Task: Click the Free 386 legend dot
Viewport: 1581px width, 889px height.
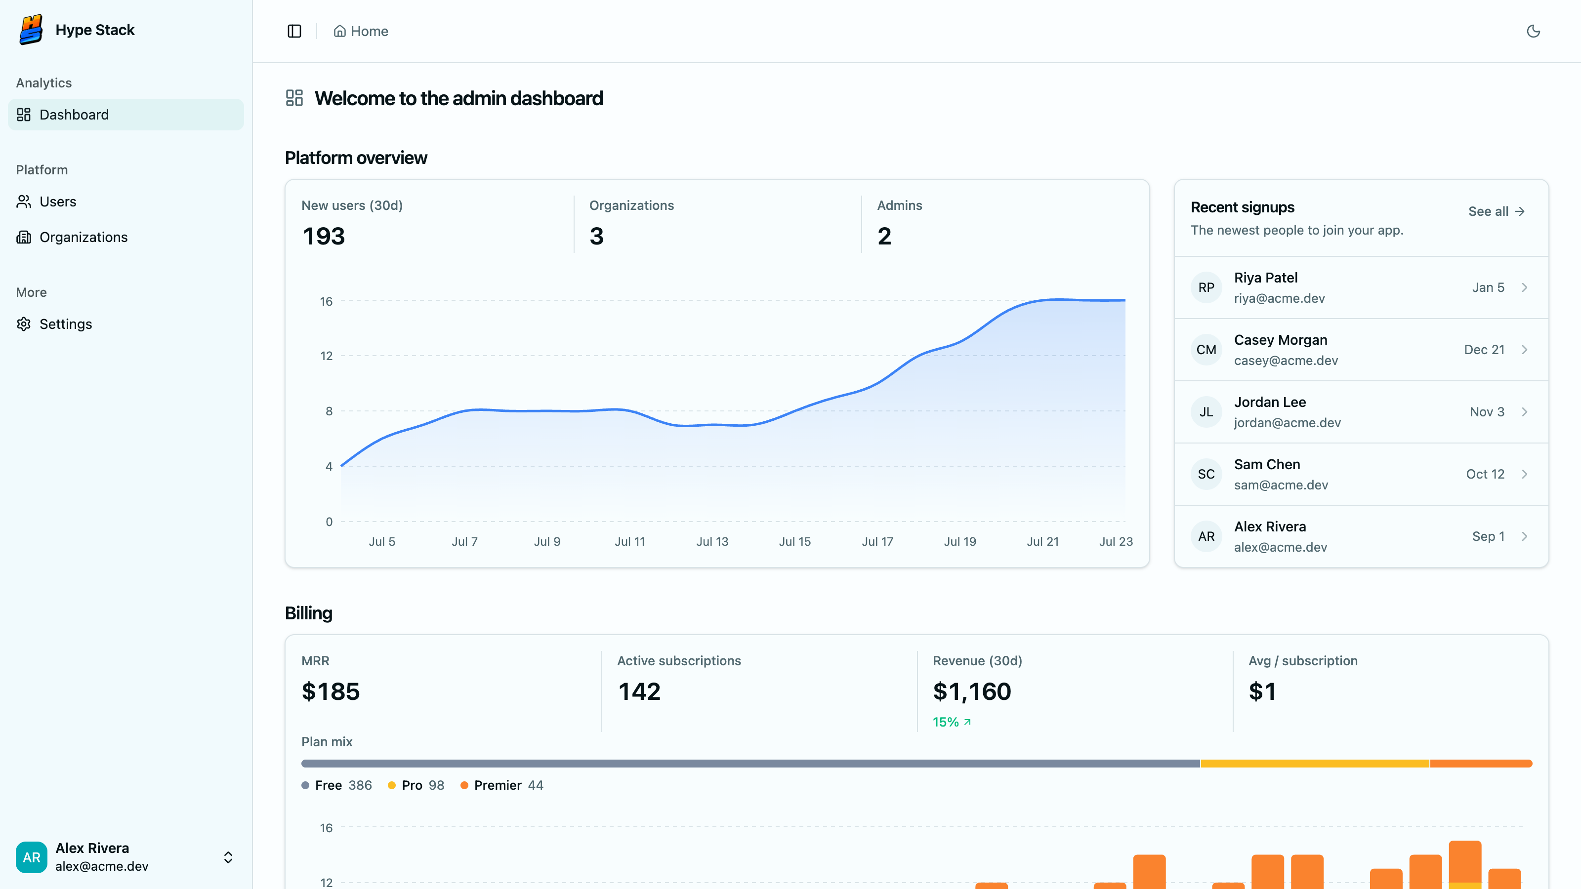Action: click(306, 785)
